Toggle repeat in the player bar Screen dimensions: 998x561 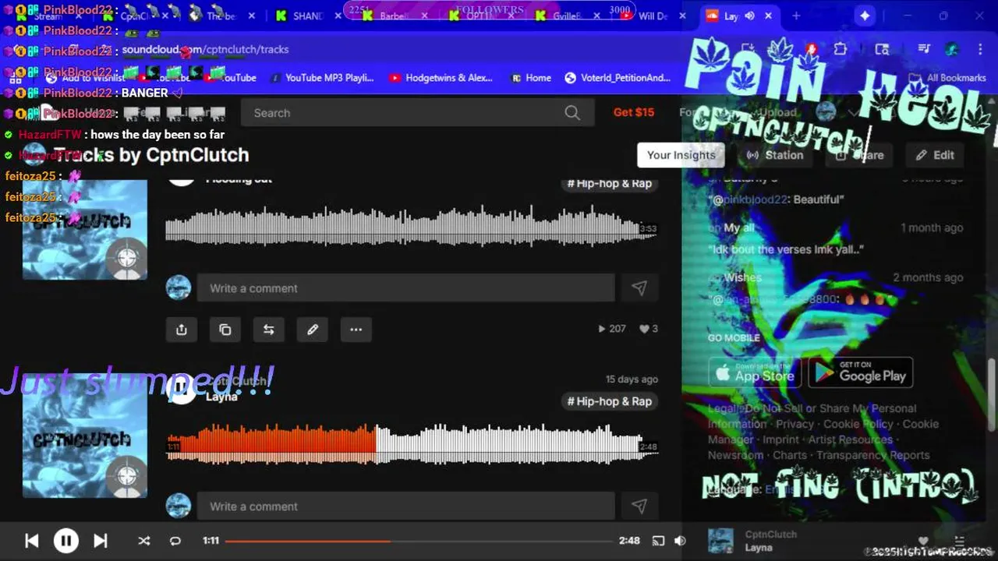click(x=175, y=541)
